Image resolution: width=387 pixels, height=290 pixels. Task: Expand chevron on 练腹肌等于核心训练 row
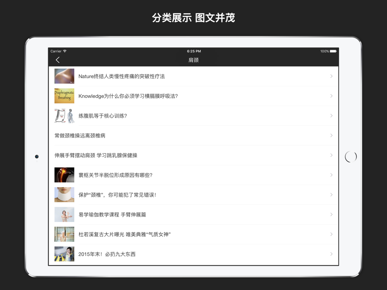pyautogui.click(x=332, y=116)
